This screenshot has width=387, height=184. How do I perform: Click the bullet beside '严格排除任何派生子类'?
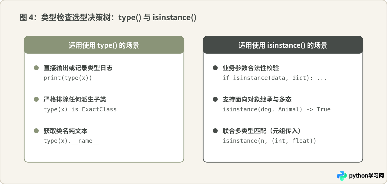[x=36, y=99]
